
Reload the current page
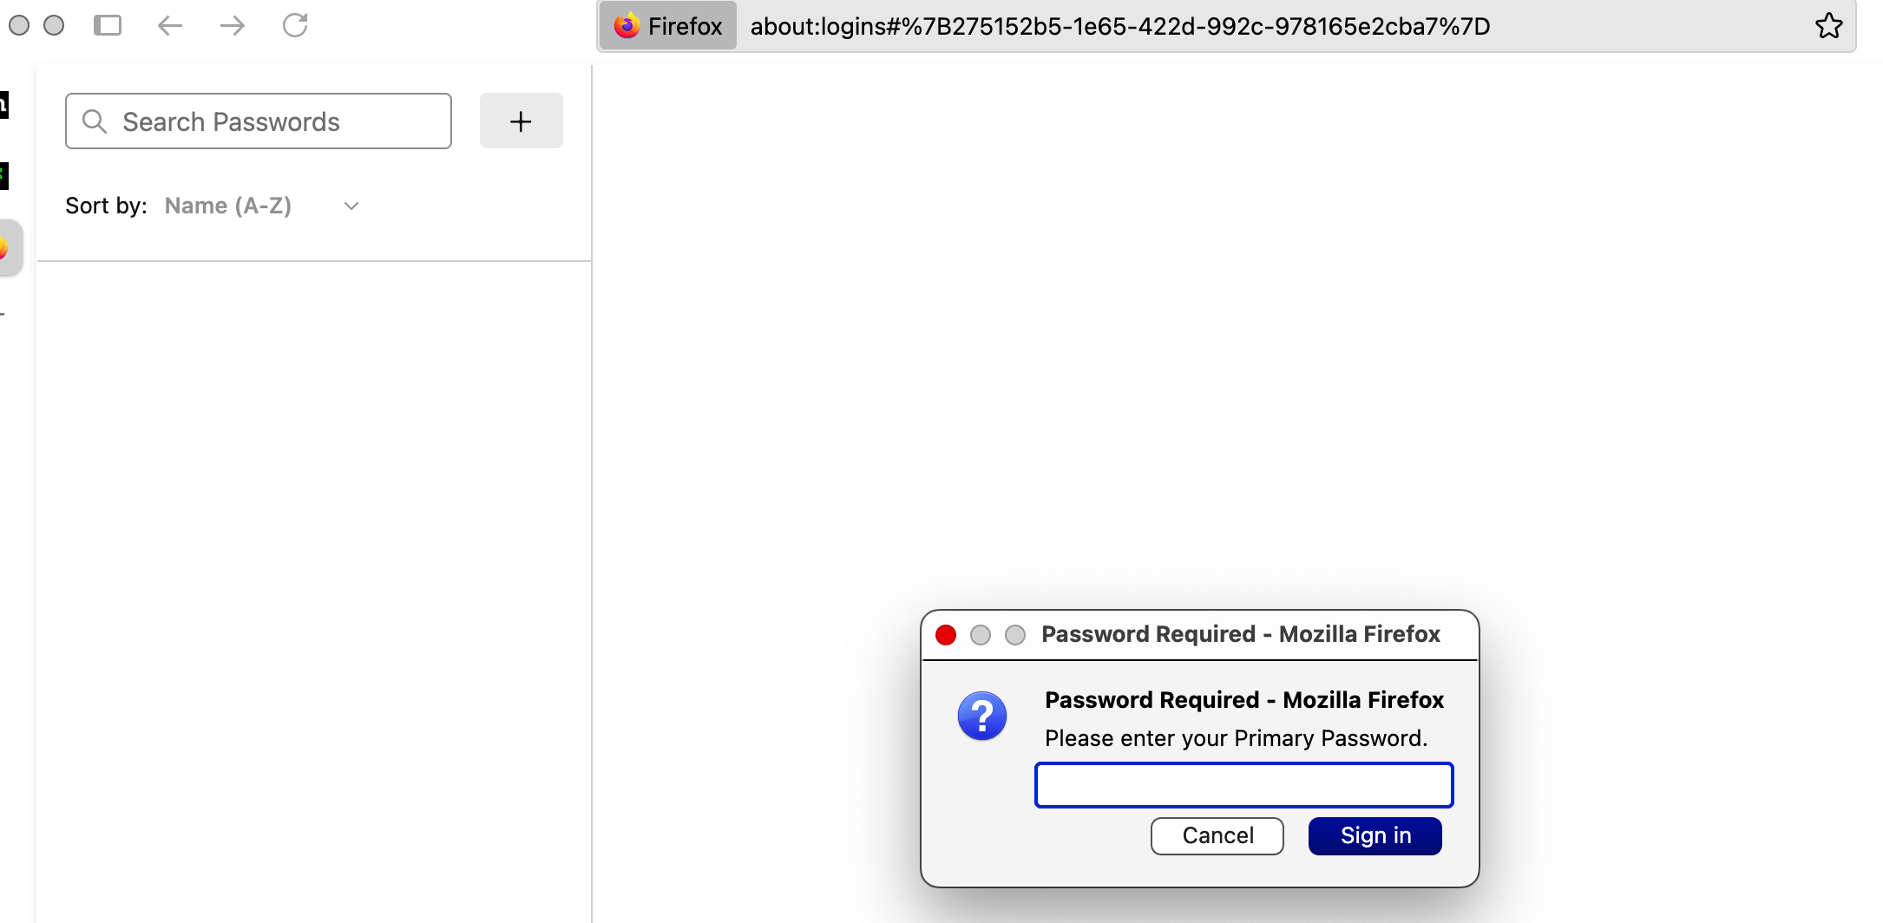pos(296,25)
